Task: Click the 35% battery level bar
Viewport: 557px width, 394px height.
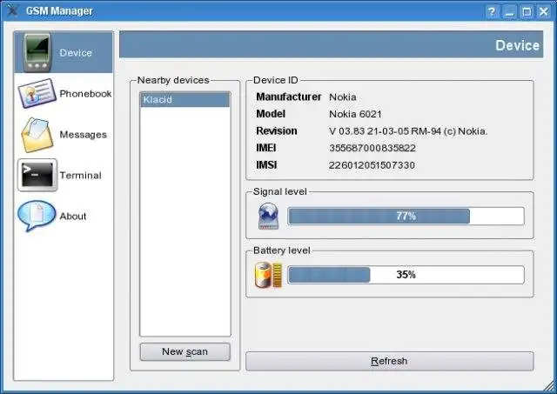Action: [406, 275]
